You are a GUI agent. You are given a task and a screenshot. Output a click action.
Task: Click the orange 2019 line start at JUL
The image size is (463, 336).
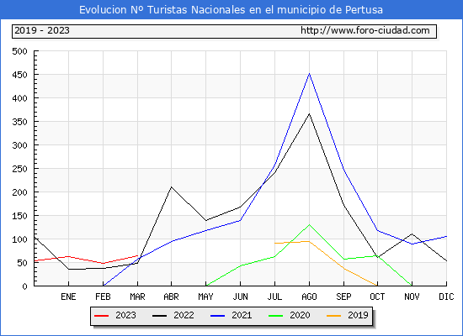pos(275,243)
